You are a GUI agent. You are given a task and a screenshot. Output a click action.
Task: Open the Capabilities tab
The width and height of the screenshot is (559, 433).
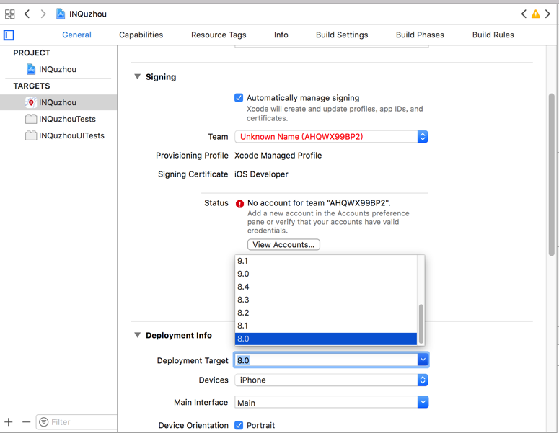[x=141, y=35]
